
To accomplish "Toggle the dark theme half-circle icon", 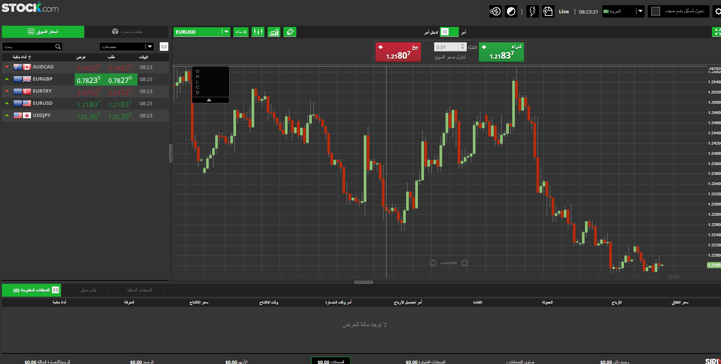I will (x=511, y=11).
